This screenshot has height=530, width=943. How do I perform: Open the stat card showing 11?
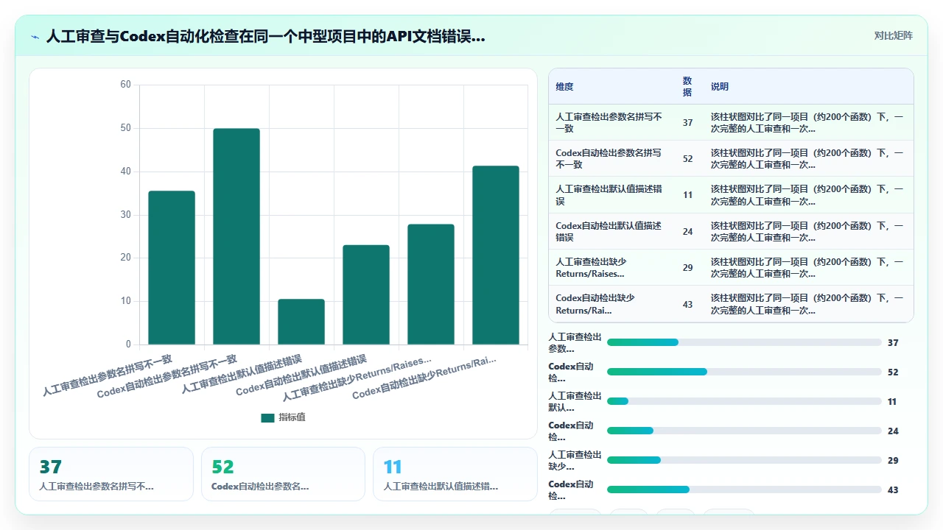455,474
